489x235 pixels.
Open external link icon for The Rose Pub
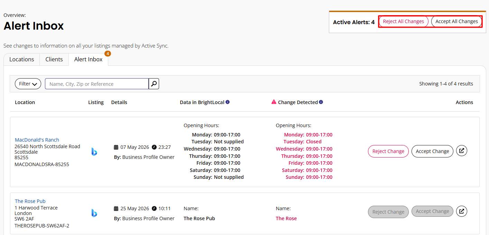462,211
